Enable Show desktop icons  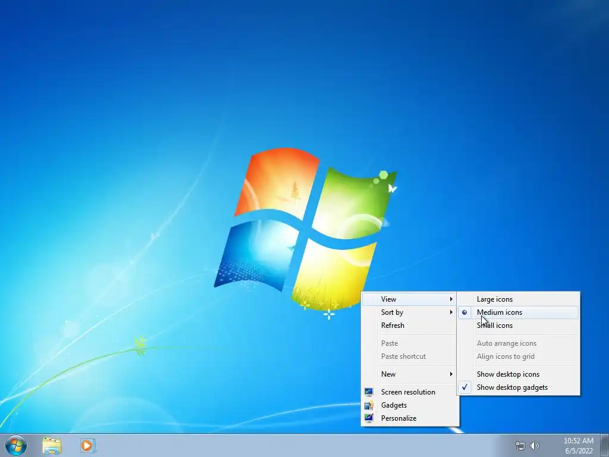pos(518,374)
